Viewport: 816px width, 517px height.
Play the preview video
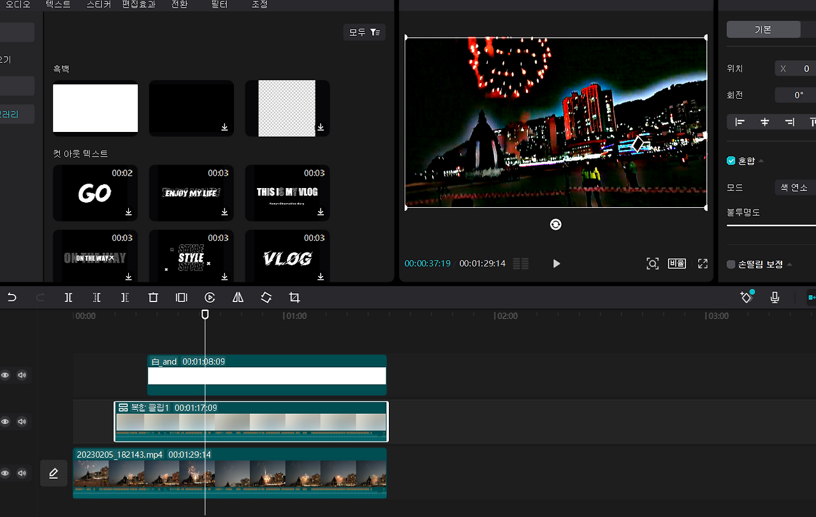[x=557, y=263]
